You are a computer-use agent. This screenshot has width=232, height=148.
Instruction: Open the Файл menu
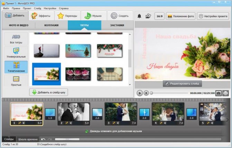6,8
